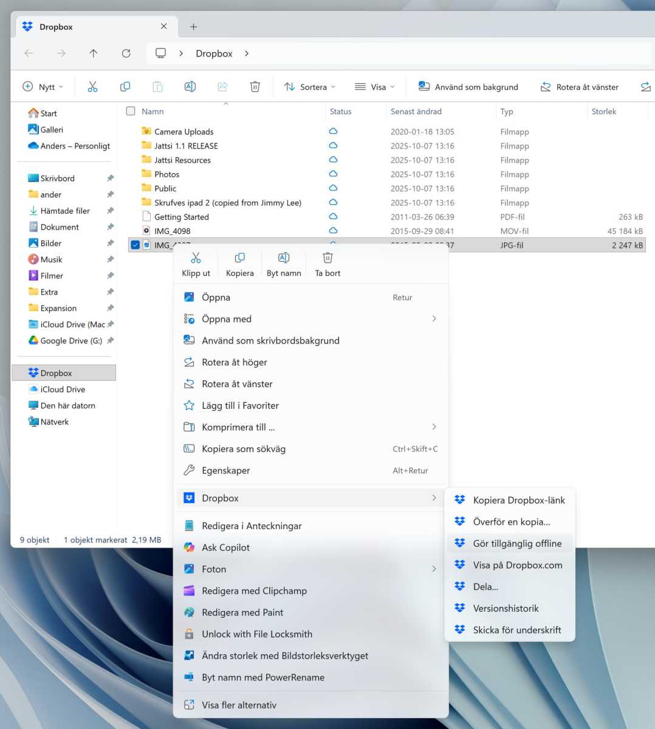Click the Delete trash icon in the toolbar
This screenshot has width=655, height=729.
[255, 86]
